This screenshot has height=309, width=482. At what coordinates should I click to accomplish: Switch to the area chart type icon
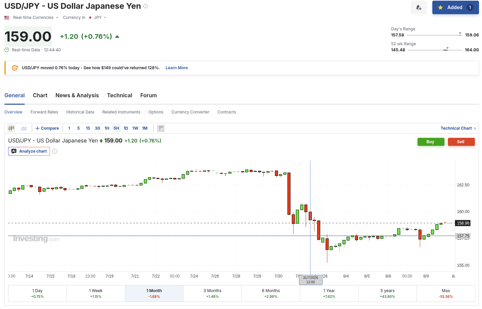coord(24,128)
